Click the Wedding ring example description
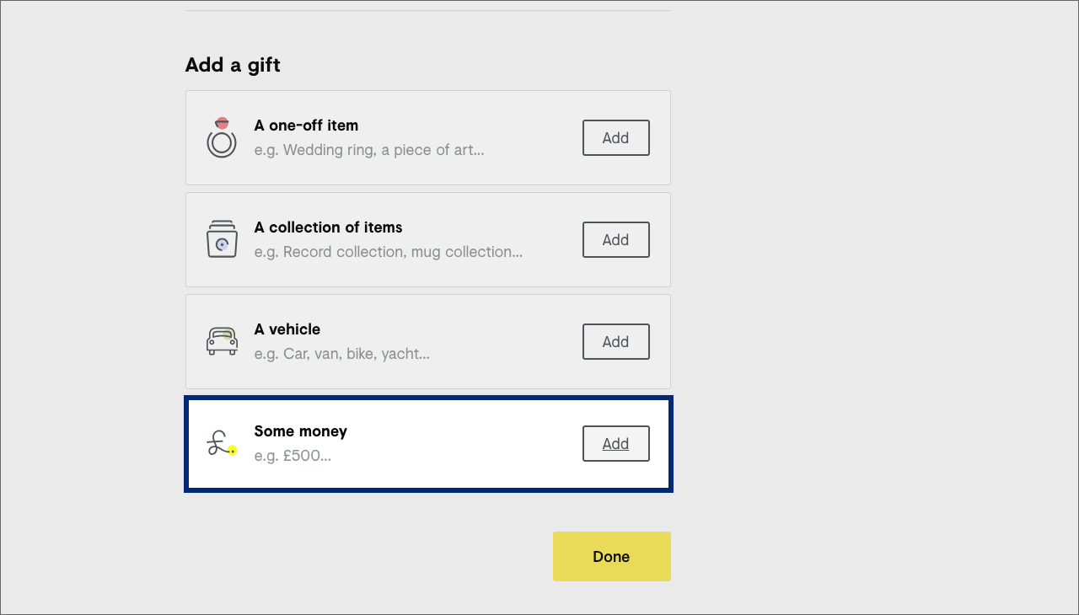1079x615 pixels. 369,150
